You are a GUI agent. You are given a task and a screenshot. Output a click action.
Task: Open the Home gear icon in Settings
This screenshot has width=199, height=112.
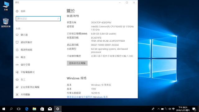[x=17, y=11]
